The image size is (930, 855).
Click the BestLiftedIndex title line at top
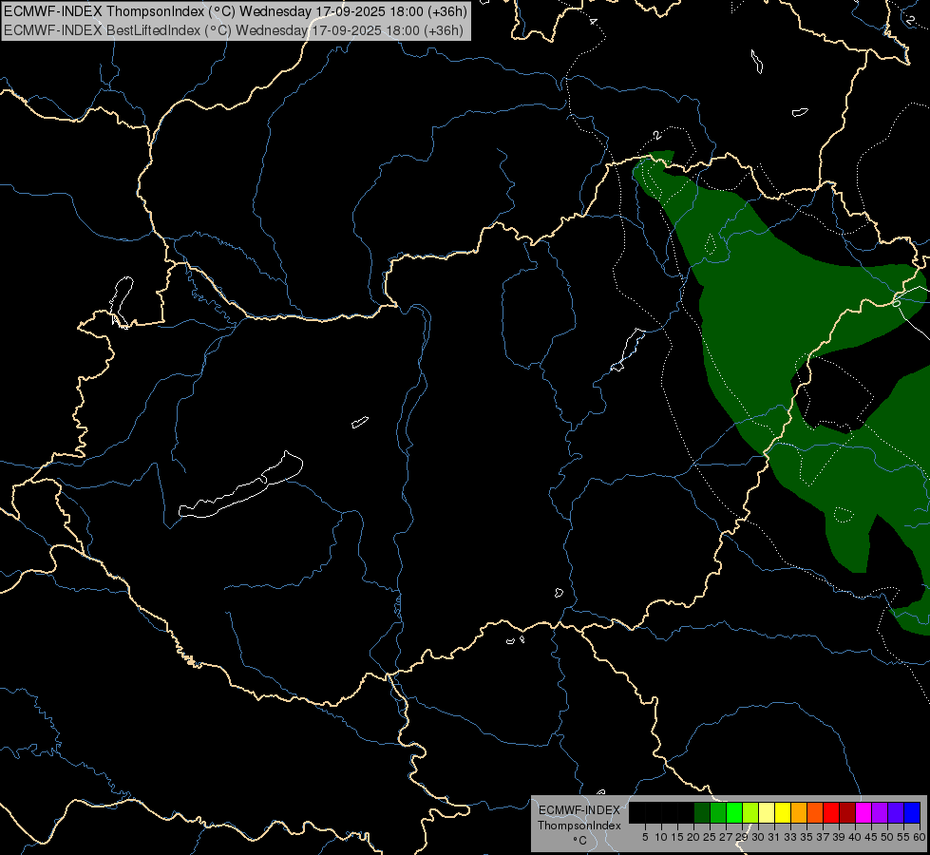(233, 30)
